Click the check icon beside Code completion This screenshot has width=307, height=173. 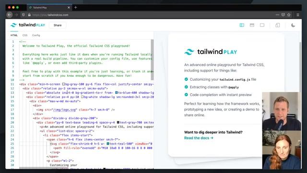[186, 95]
